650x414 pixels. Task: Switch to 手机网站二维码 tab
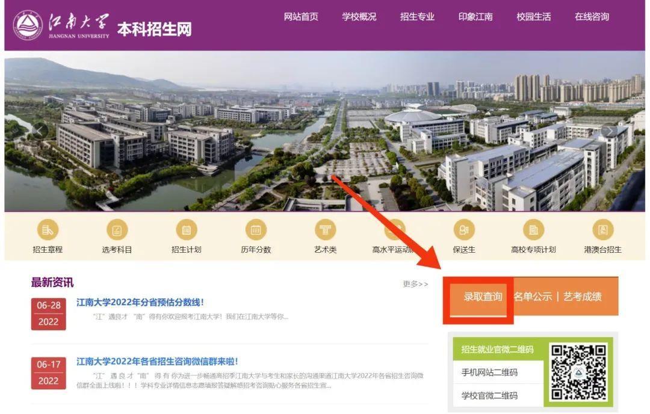(x=489, y=372)
